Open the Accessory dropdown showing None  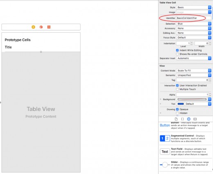click(x=194, y=28)
